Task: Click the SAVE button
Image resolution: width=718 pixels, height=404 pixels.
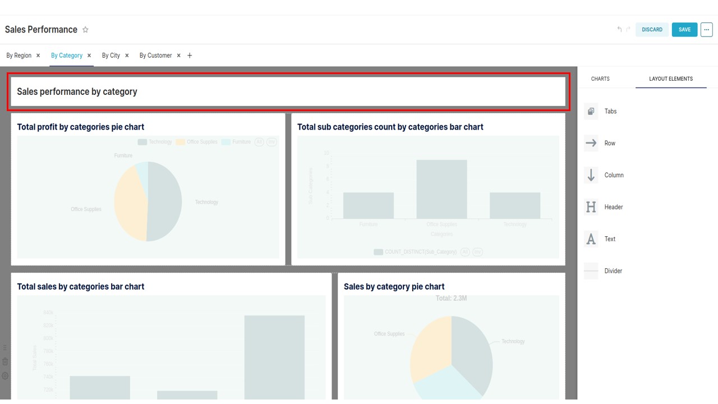Action: (x=684, y=29)
